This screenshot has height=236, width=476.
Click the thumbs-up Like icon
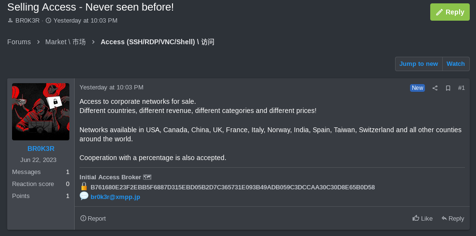point(416,218)
